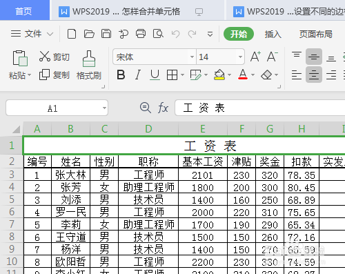345x274 pixels.
Task: Click the select-all corner triangle
Action: tap(16, 129)
